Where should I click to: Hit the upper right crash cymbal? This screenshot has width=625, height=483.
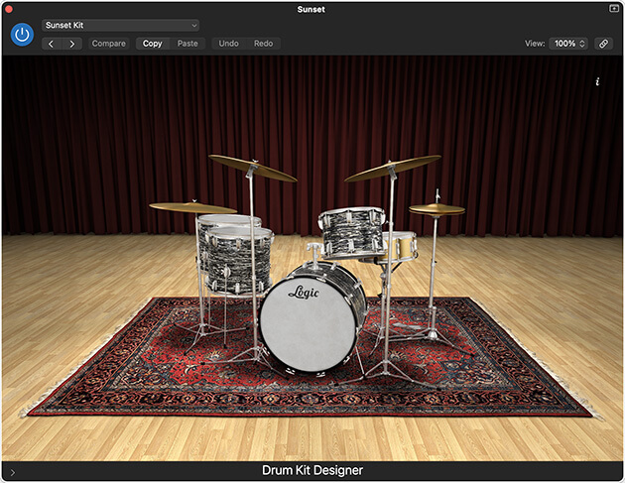tap(393, 168)
